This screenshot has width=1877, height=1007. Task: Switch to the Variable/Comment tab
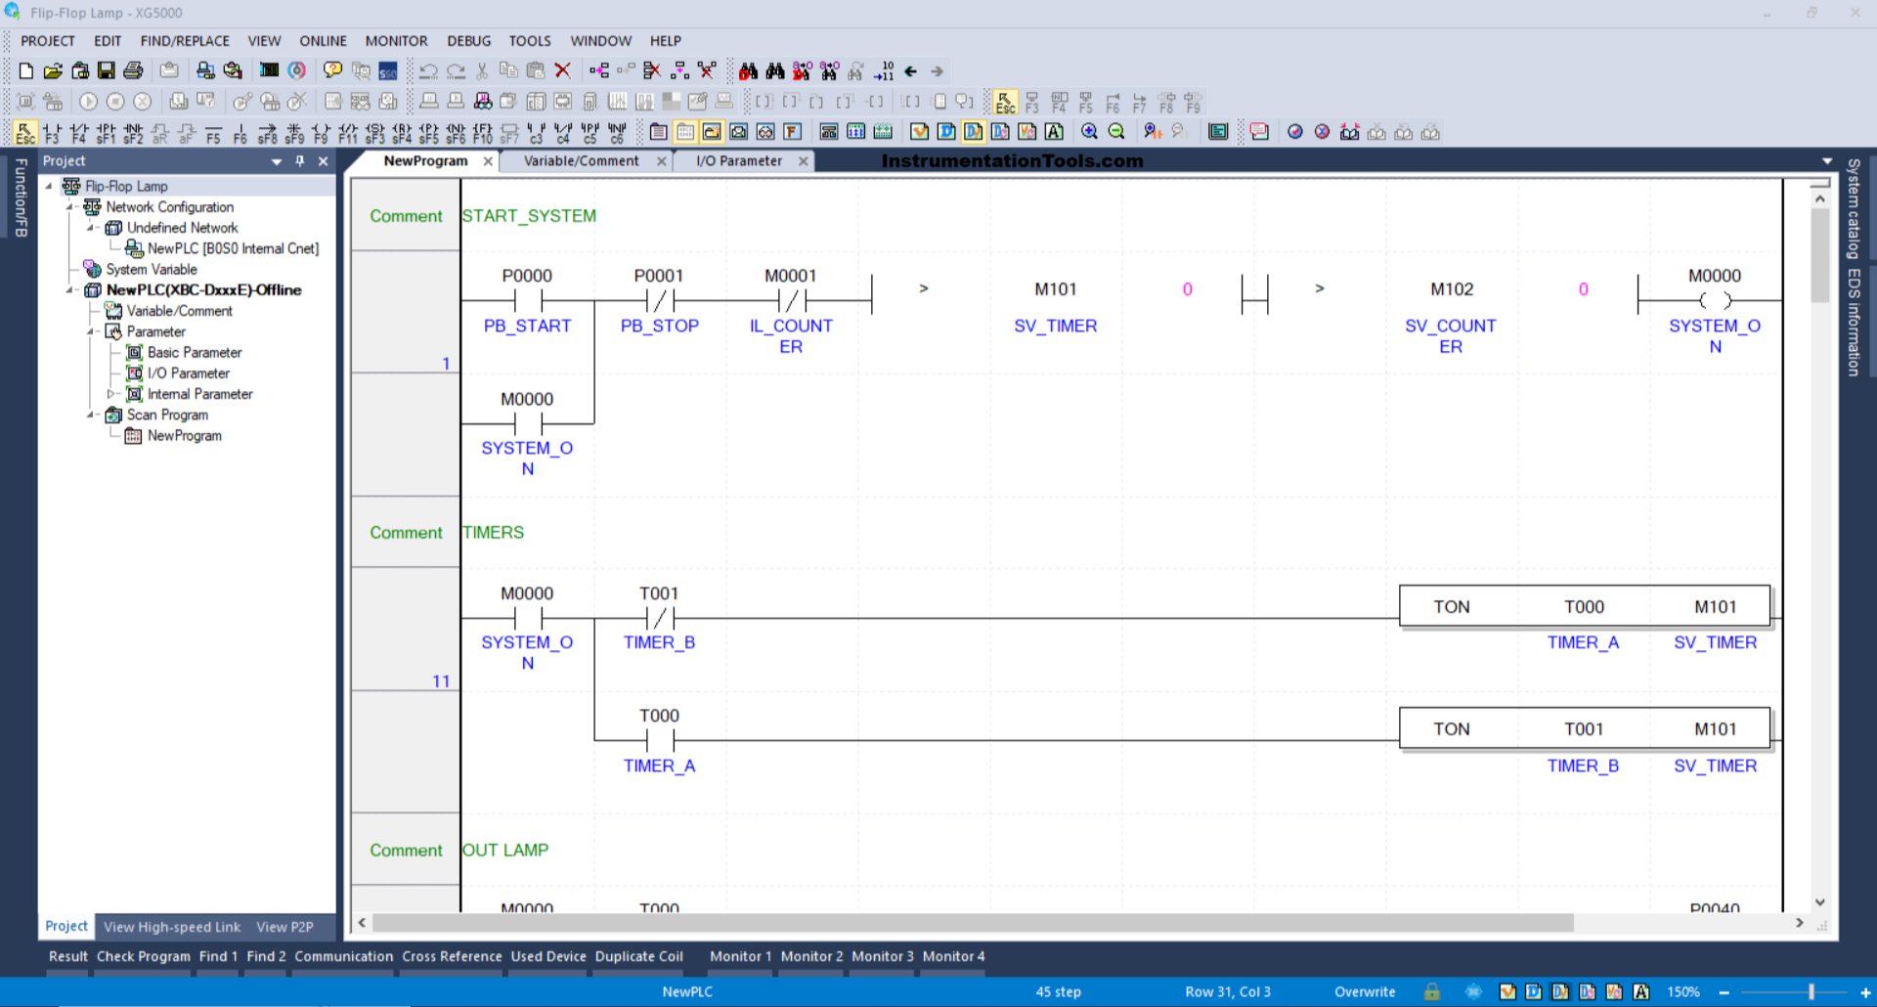click(x=581, y=161)
